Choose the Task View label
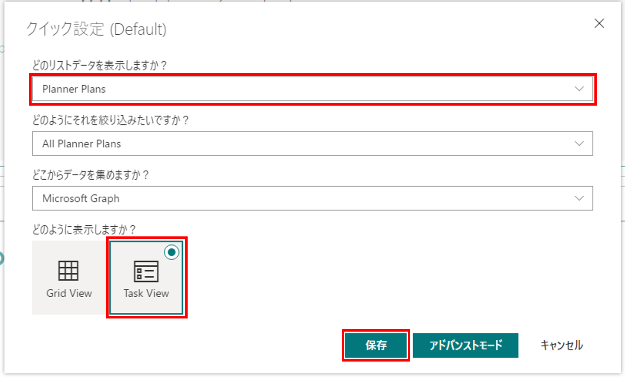 point(146,293)
